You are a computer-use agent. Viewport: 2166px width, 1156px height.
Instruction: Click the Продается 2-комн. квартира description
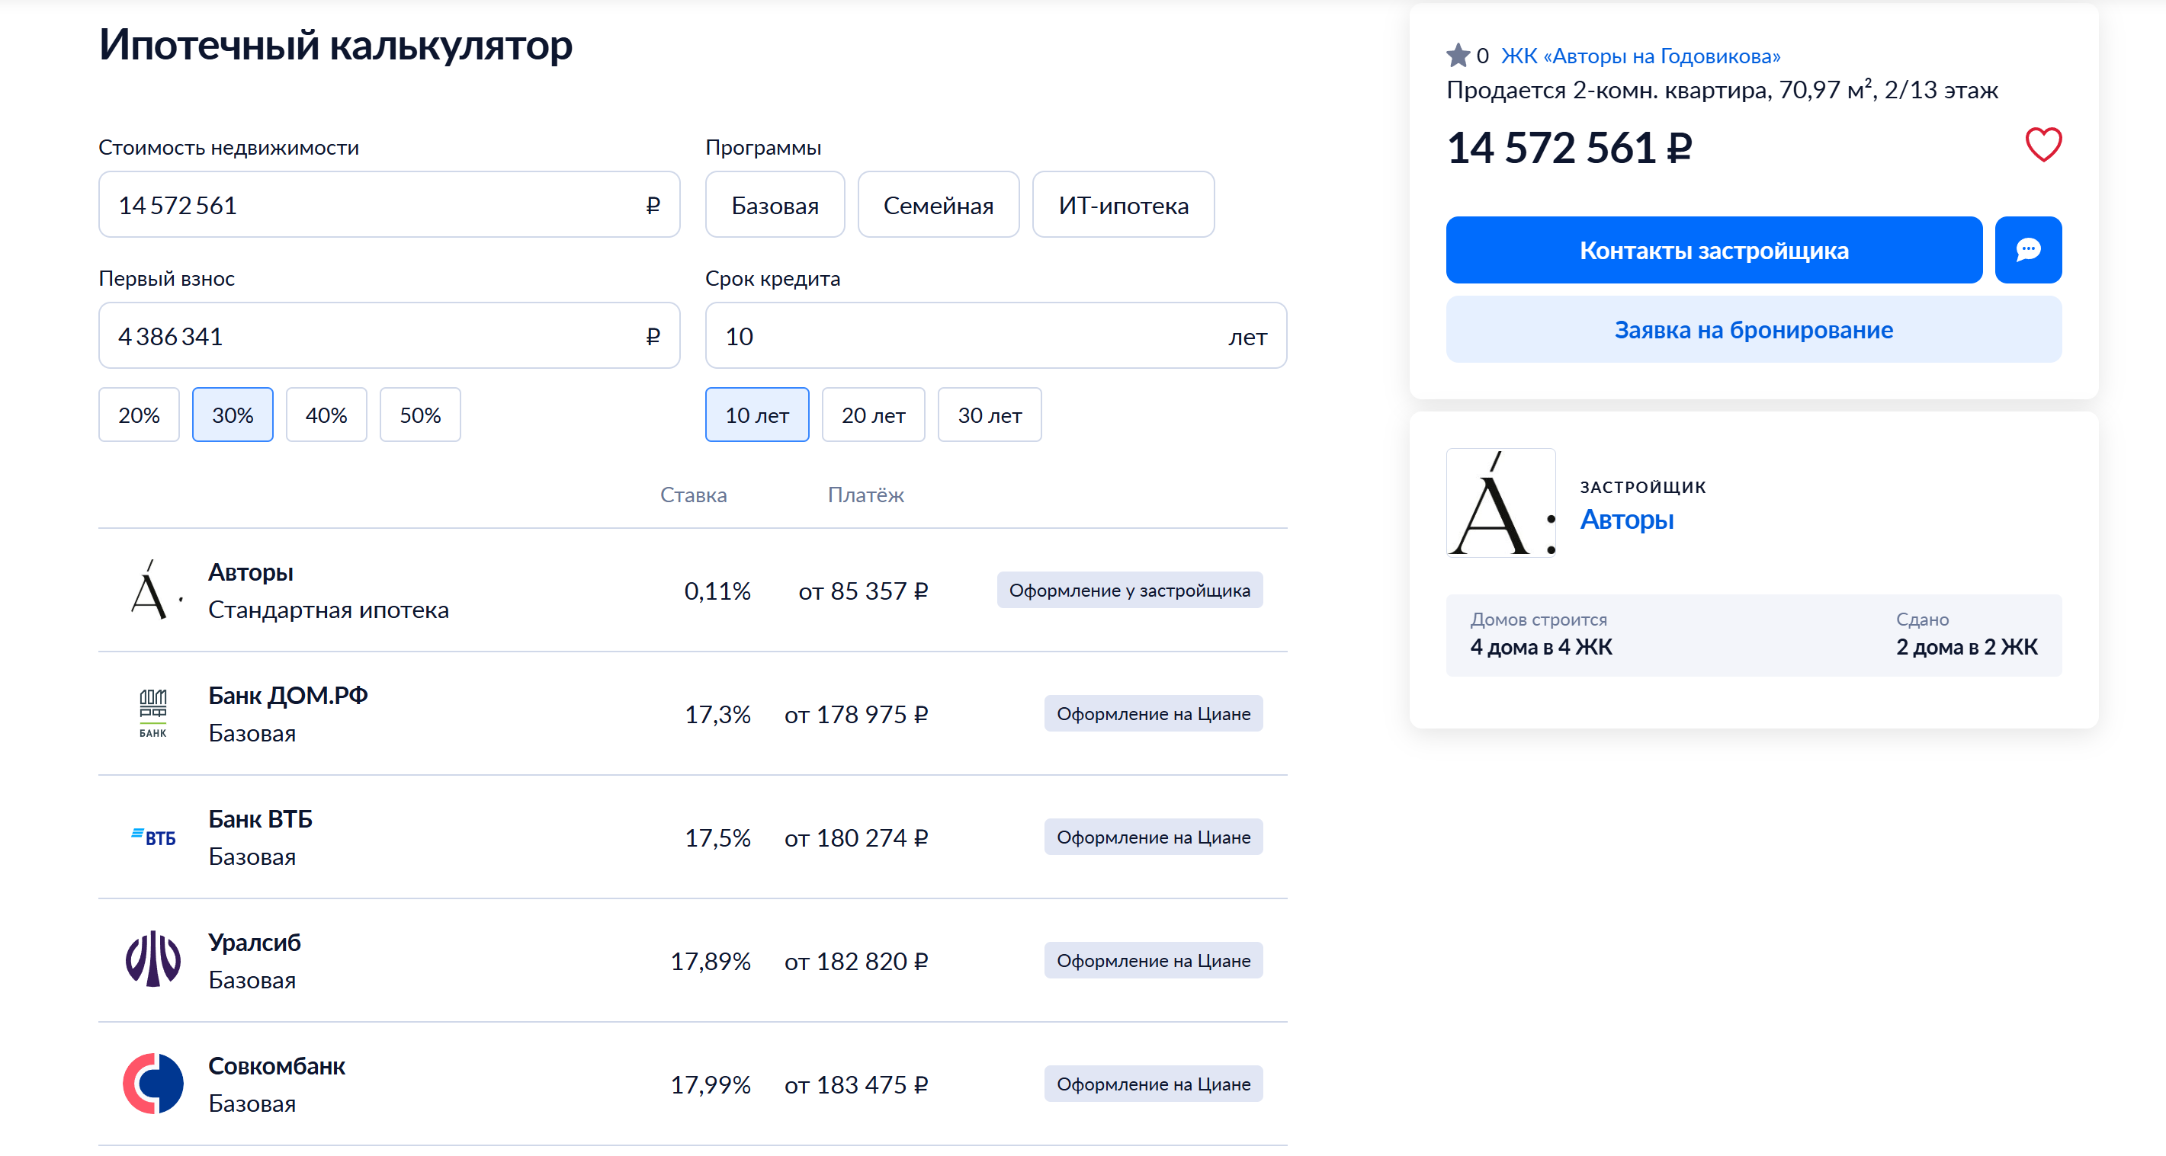(1722, 90)
